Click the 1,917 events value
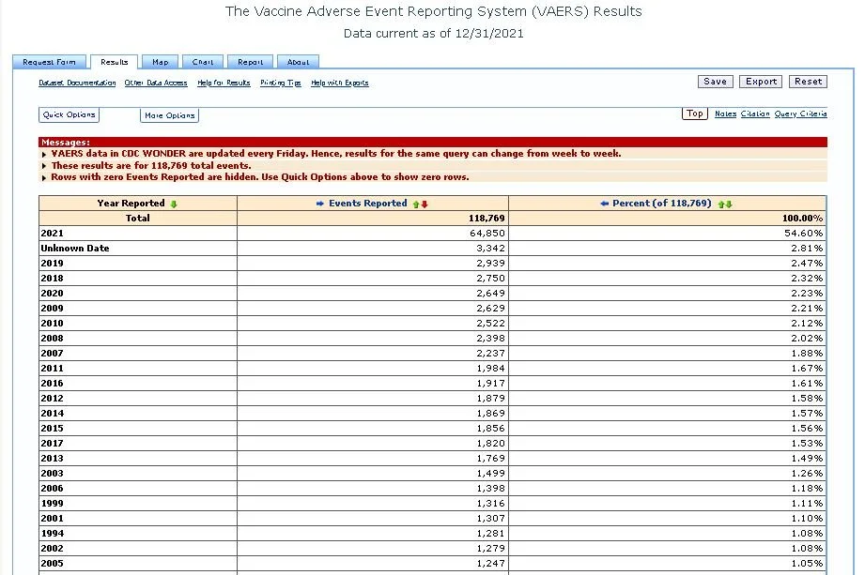 pos(490,384)
